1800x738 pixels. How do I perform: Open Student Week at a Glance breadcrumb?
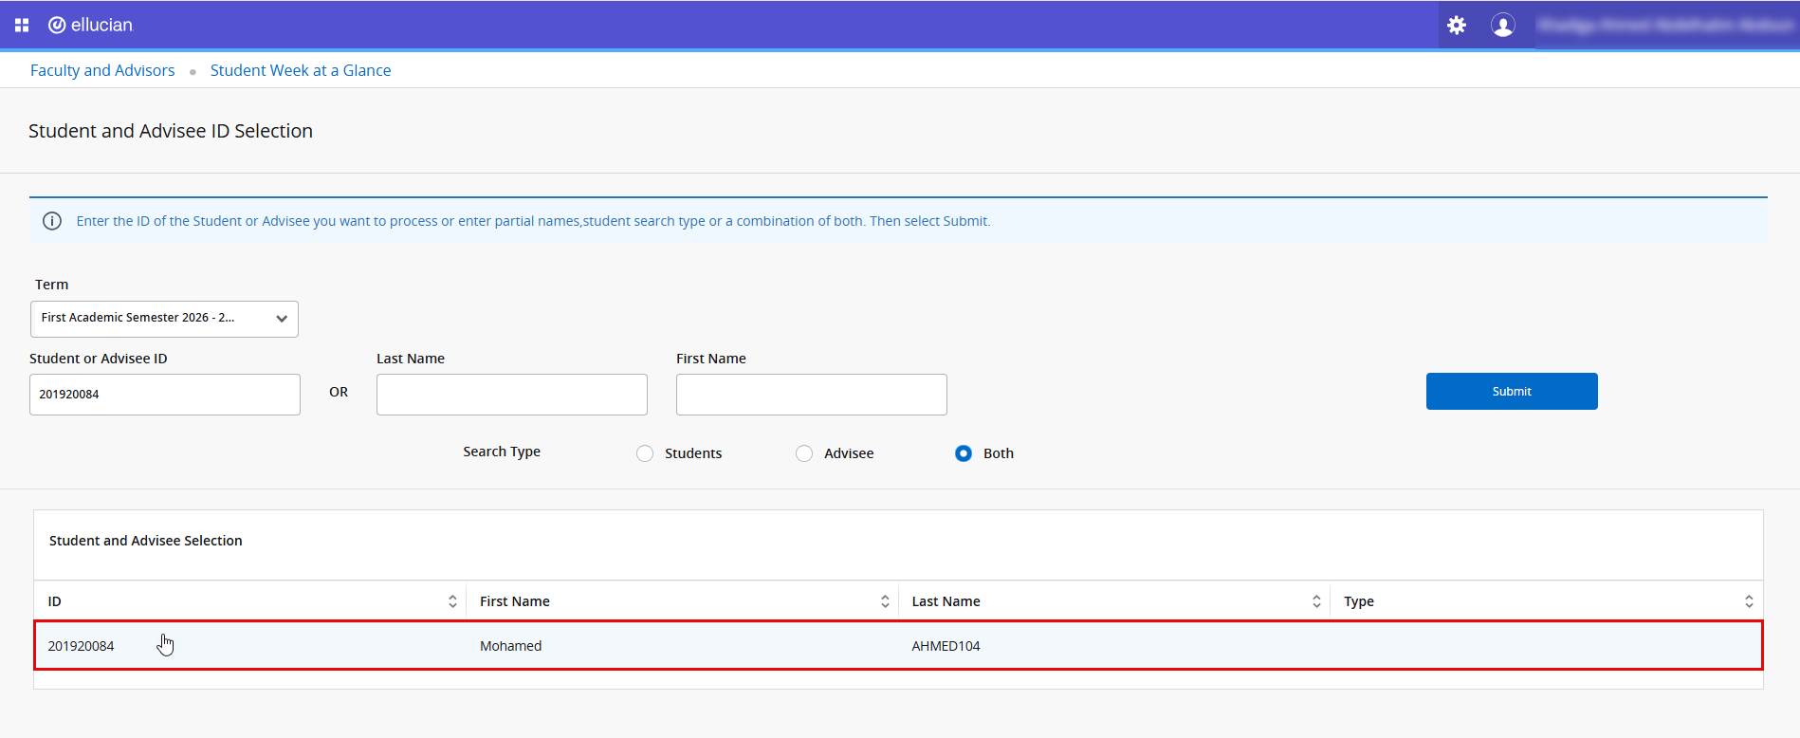click(x=301, y=70)
